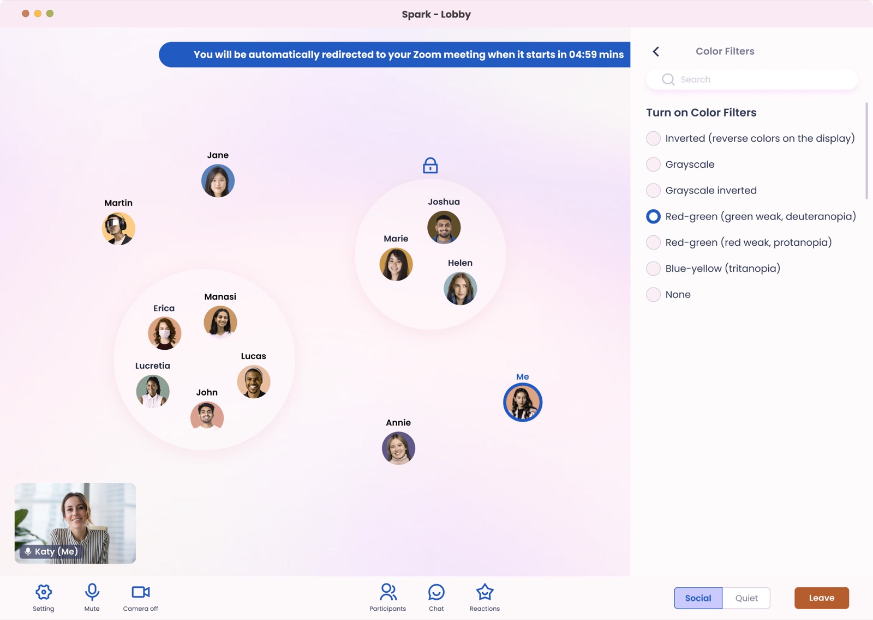Viewport: 873px width, 620px height.
Task: Mute the microphone in the toolbar
Action: tap(92, 592)
